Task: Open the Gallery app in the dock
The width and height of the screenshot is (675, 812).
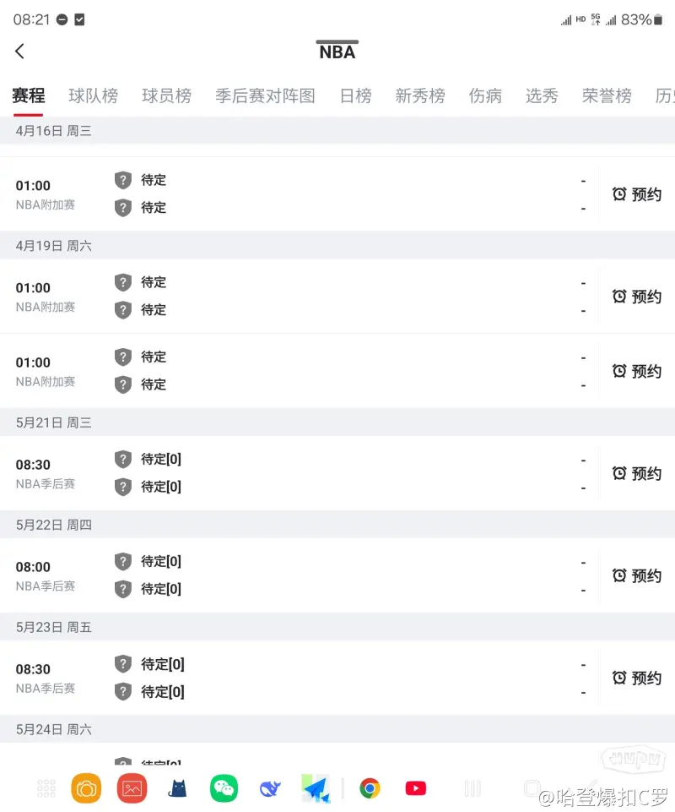Action: 132,788
